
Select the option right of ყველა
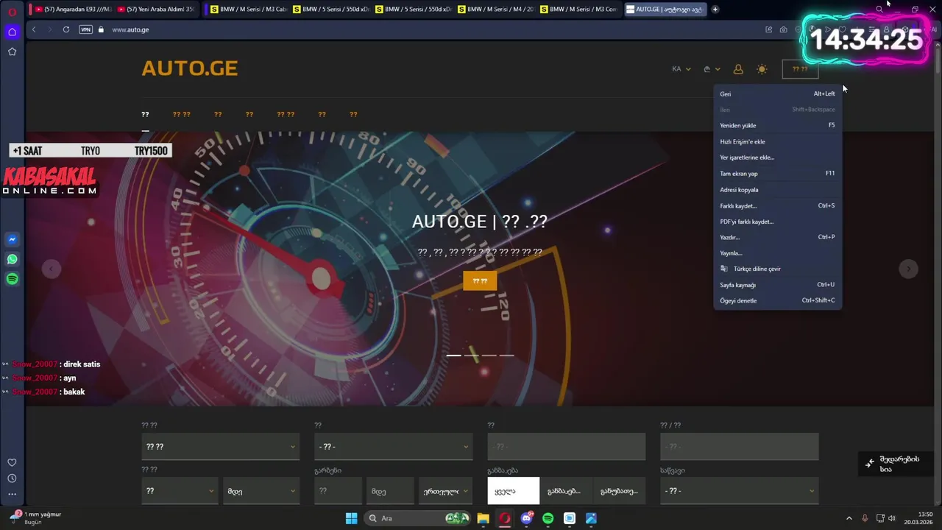point(564,491)
